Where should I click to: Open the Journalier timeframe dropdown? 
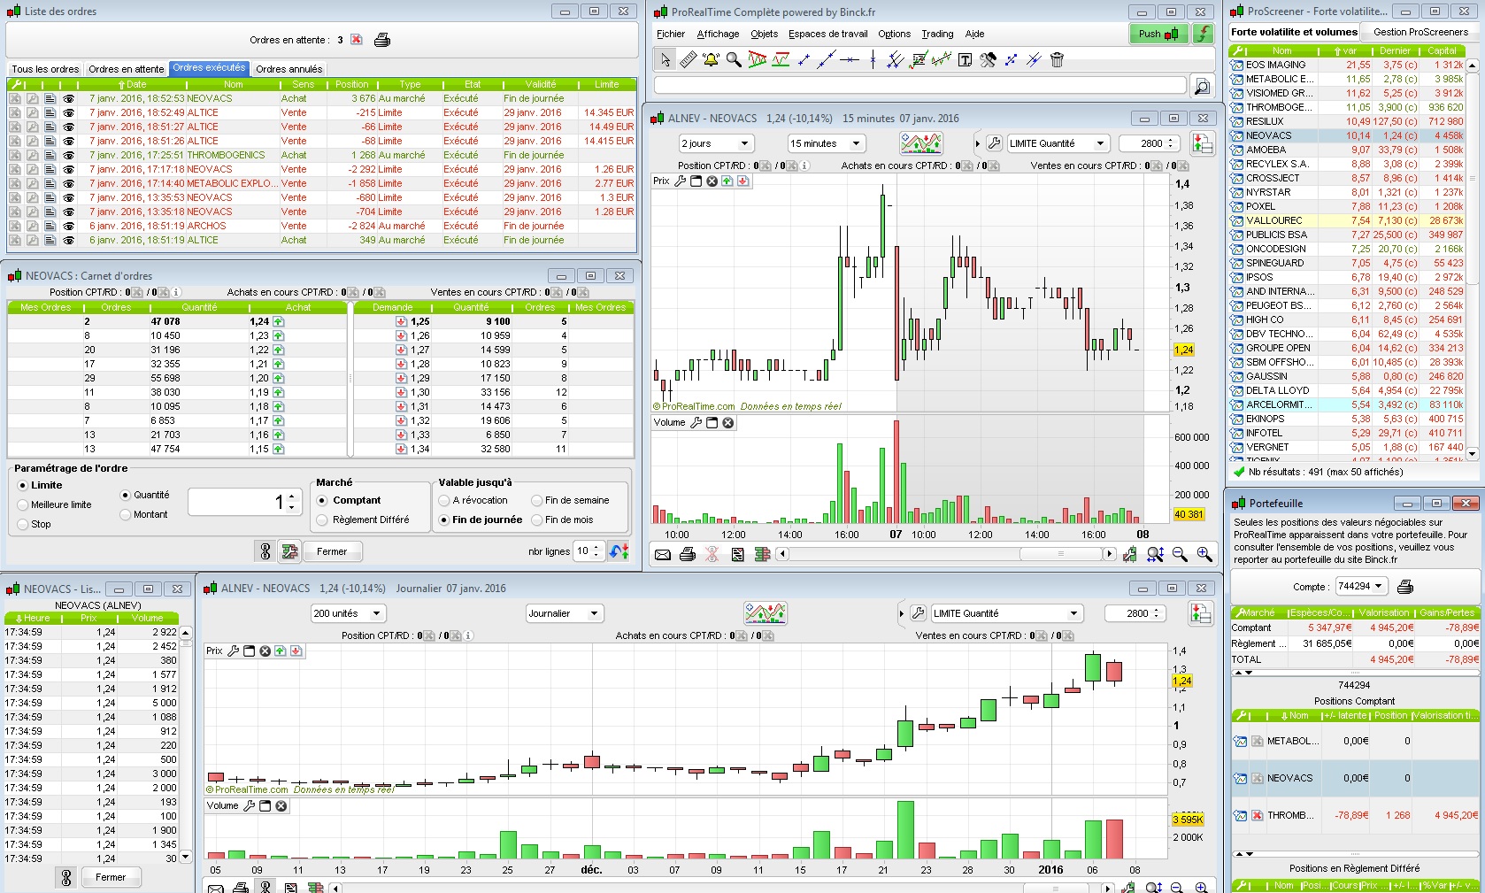click(x=564, y=613)
